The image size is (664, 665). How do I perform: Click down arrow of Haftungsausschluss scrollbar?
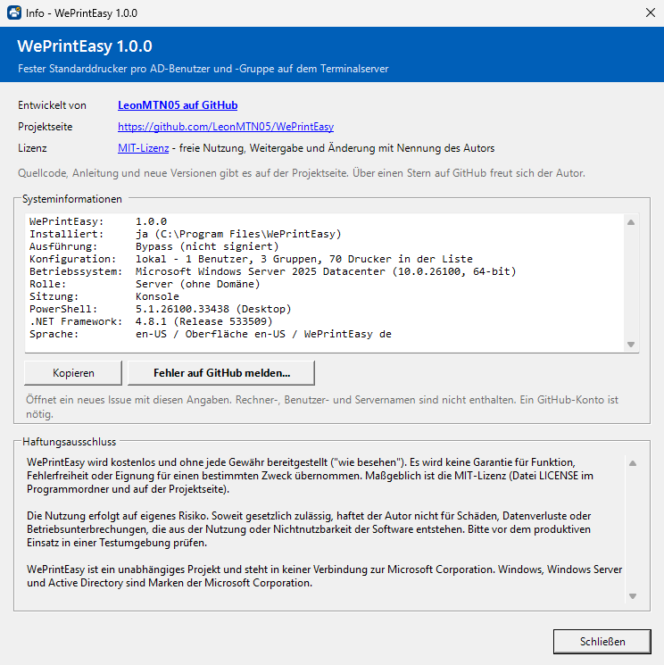pyautogui.click(x=633, y=596)
